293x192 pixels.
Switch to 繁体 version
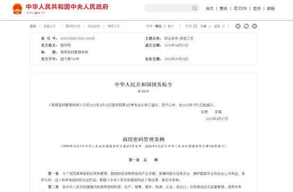[224, 8]
